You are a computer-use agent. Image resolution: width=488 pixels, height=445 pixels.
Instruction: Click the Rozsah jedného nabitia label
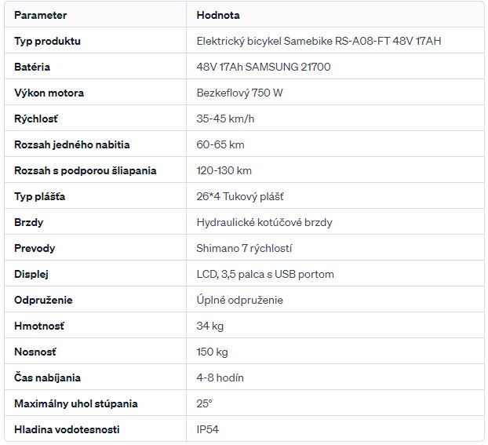[72, 145]
